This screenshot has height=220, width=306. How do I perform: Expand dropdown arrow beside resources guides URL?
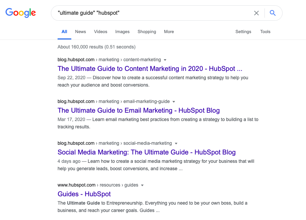[142, 185]
